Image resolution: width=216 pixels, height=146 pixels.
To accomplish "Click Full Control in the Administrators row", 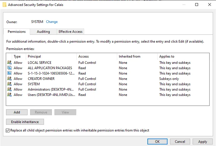I will pyautogui.click(x=87, y=89).
